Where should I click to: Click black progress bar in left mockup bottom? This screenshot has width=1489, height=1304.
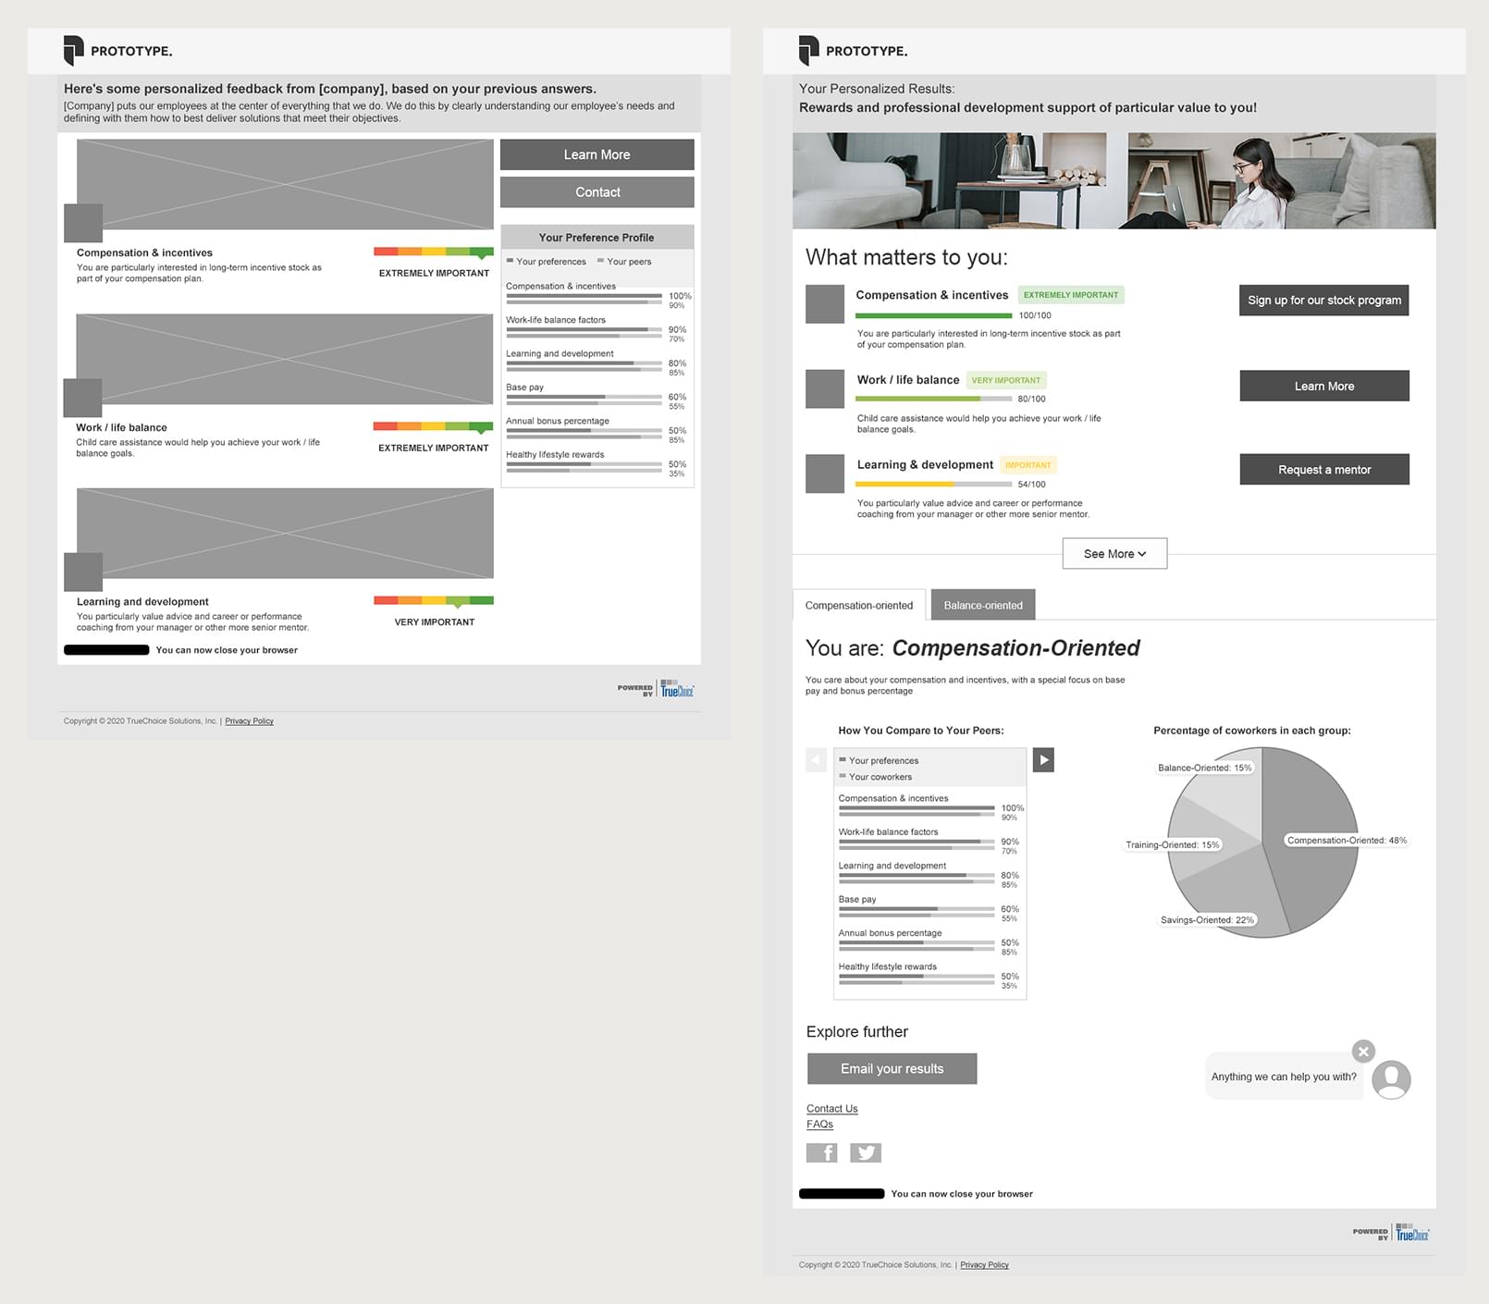(106, 650)
